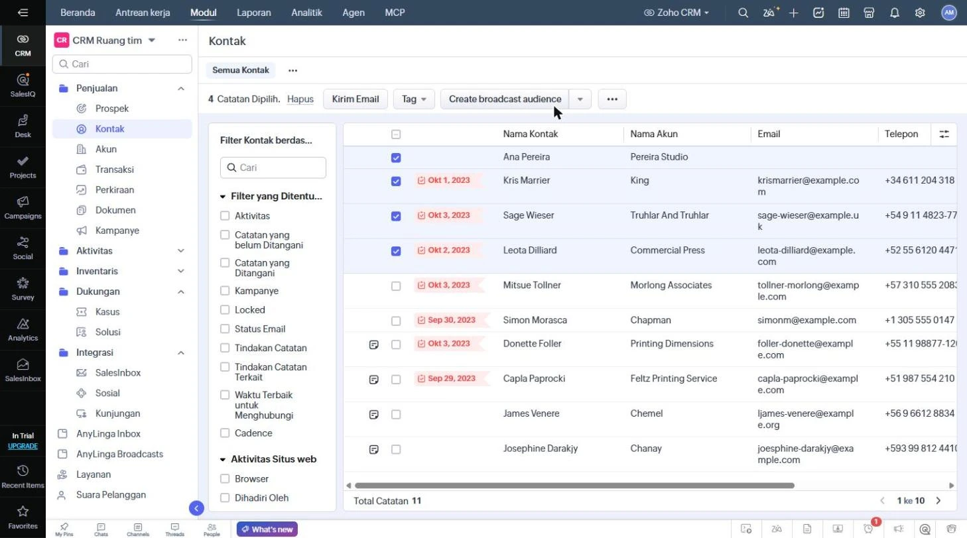Viewport: 967px width, 538px height.
Task: Open the settings gear icon
Action: [x=920, y=13]
